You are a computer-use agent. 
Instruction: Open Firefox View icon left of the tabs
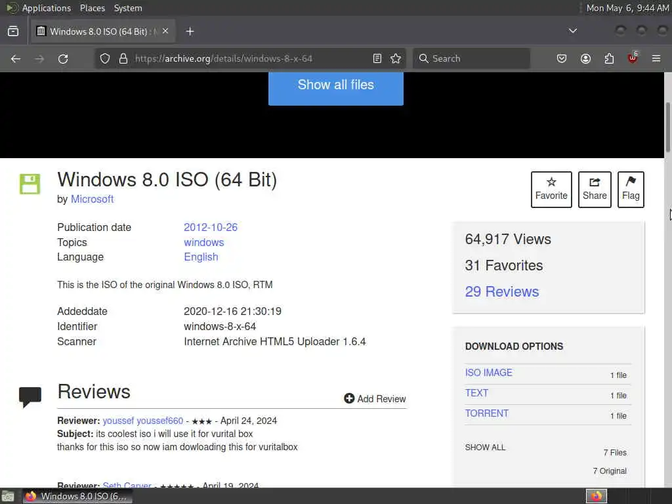[13, 31]
